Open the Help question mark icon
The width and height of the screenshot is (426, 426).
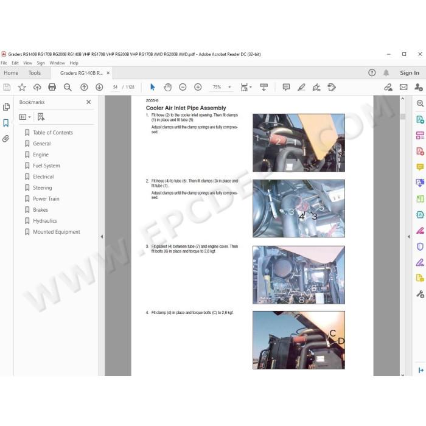372,73
